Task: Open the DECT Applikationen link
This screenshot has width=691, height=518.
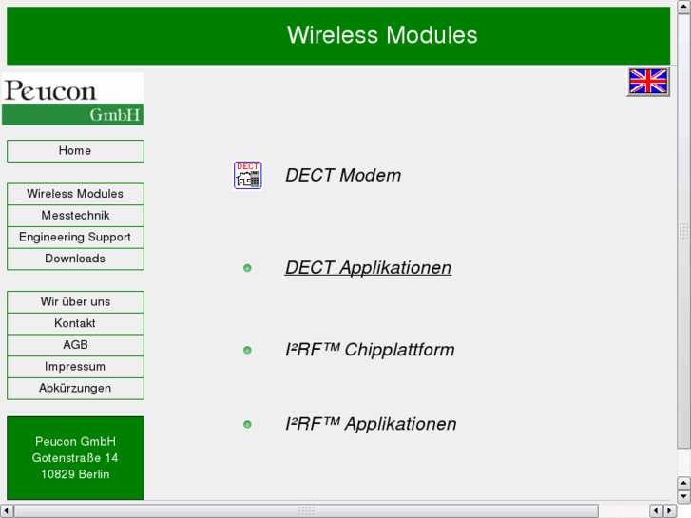Action: click(x=369, y=268)
